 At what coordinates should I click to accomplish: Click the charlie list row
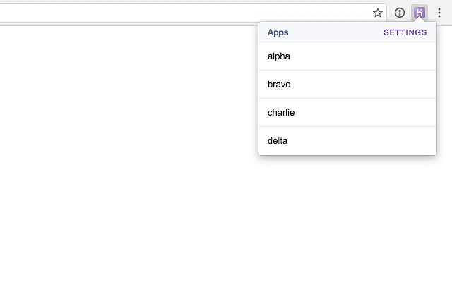(x=347, y=113)
